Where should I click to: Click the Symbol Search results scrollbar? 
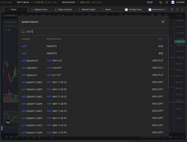click(169, 63)
